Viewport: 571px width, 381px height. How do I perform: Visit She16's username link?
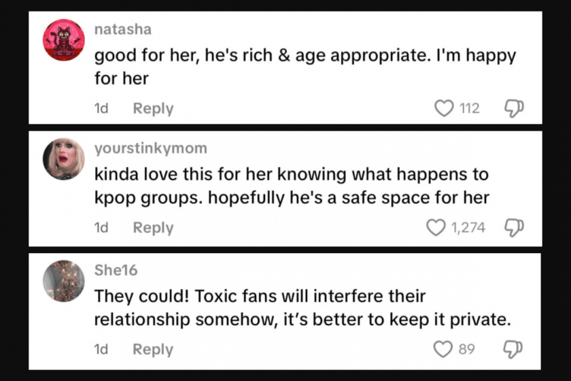[116, 270]
